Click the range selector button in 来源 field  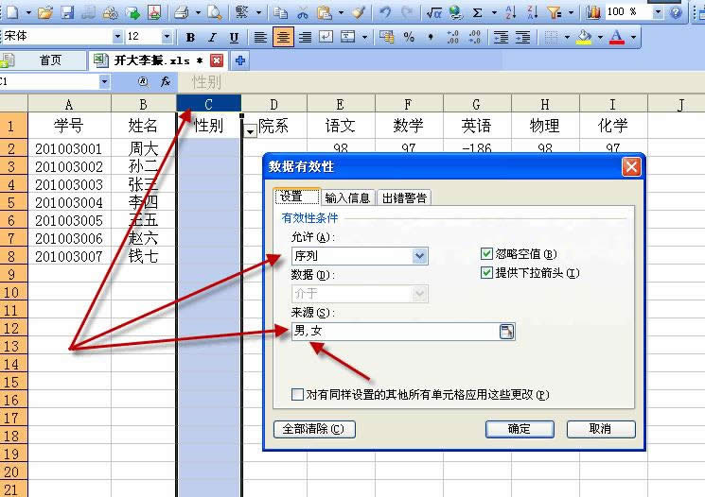point(506,332)
